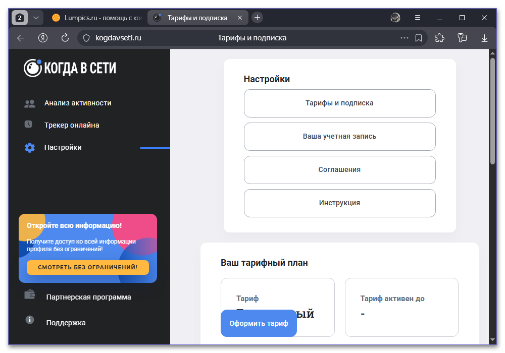Open the browser side panel icon
The height and width of the screenshot is (353, 505).
[462, 38]
